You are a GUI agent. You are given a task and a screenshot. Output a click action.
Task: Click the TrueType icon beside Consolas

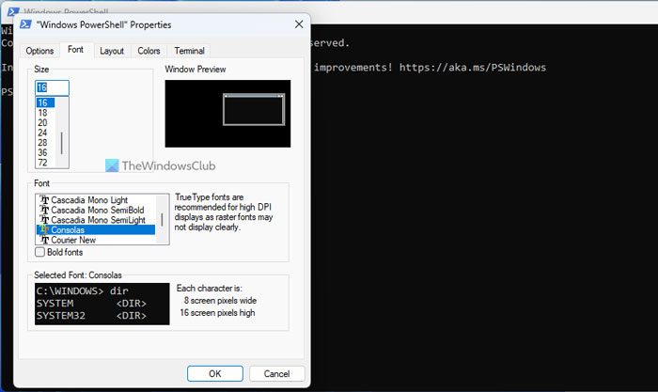coord(44,230)
